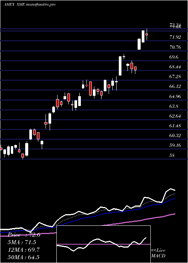188x263 pixels.
Task: Select the 64.96 price axis label
Action: pyautogui.click(x=175, y=97)
